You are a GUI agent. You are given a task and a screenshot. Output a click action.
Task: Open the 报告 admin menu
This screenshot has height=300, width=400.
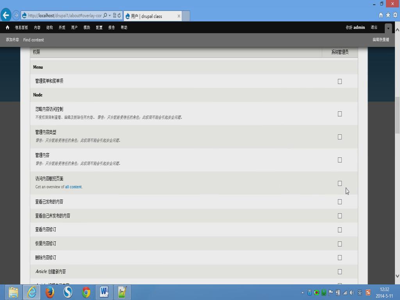pos(111,27)
